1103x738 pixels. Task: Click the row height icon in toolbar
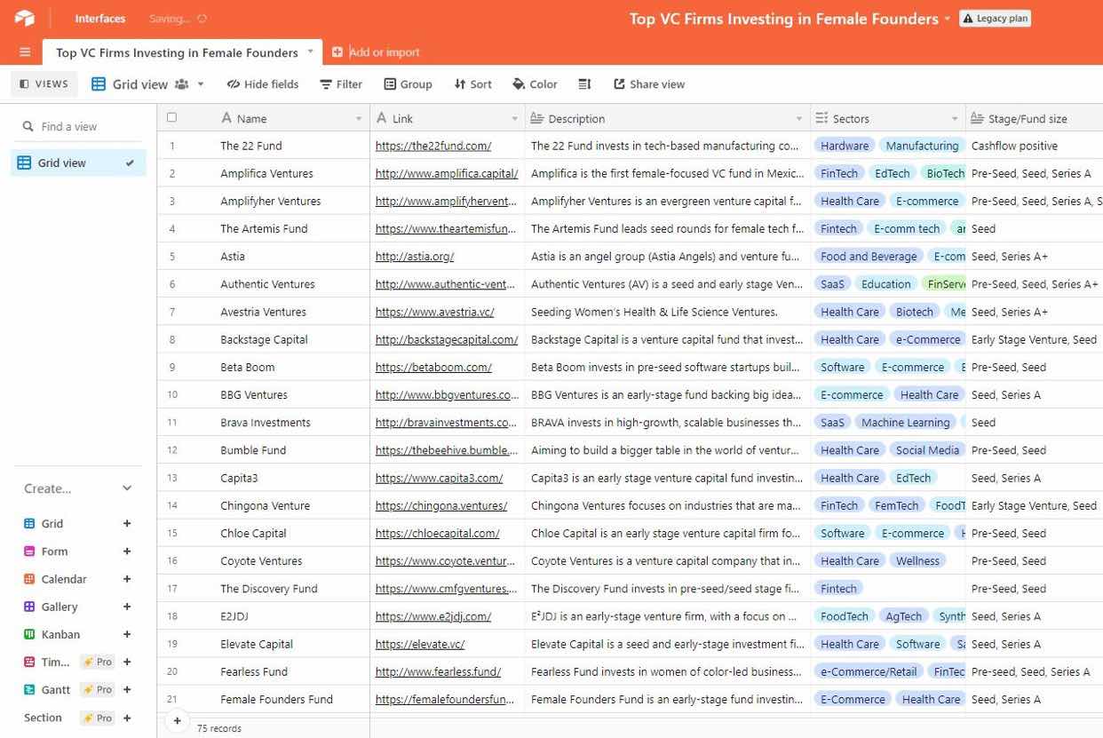coord(584,84)
